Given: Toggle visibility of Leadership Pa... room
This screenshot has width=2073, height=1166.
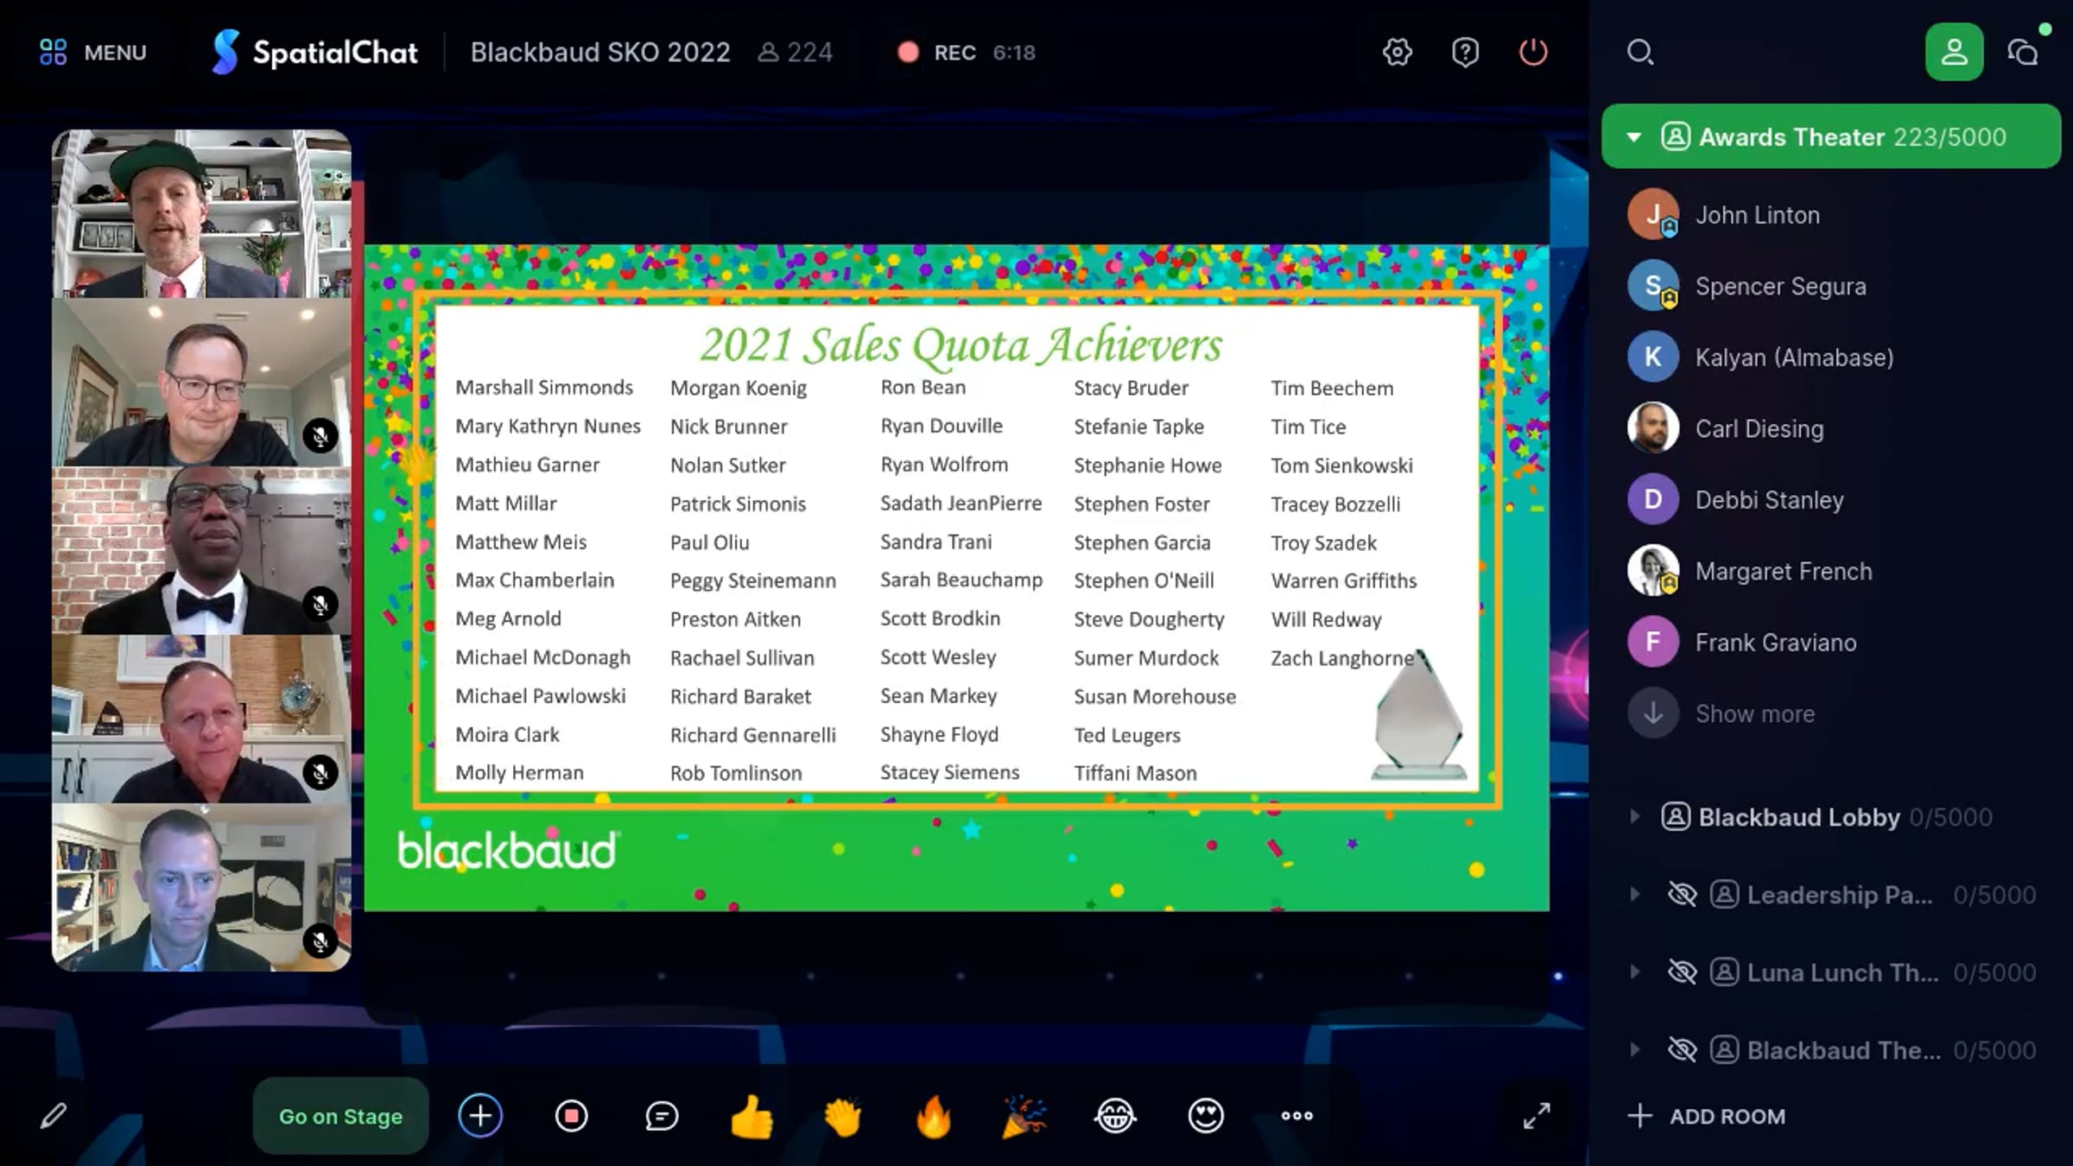Looking at the screenshot, I should 1682,894.
